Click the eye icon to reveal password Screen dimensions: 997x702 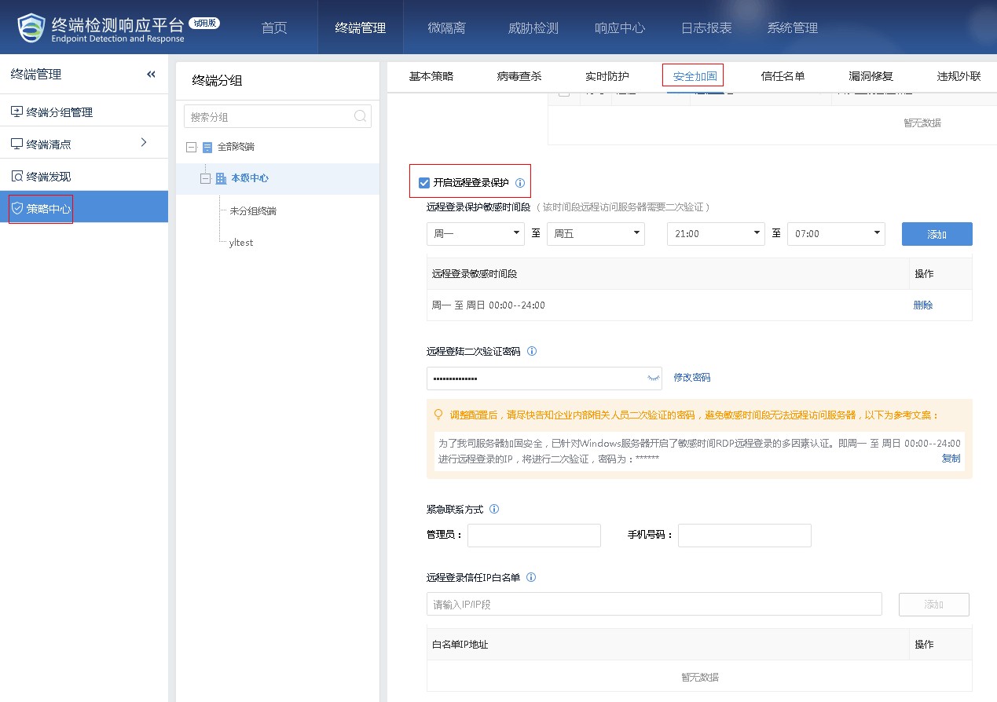(653, 378)
